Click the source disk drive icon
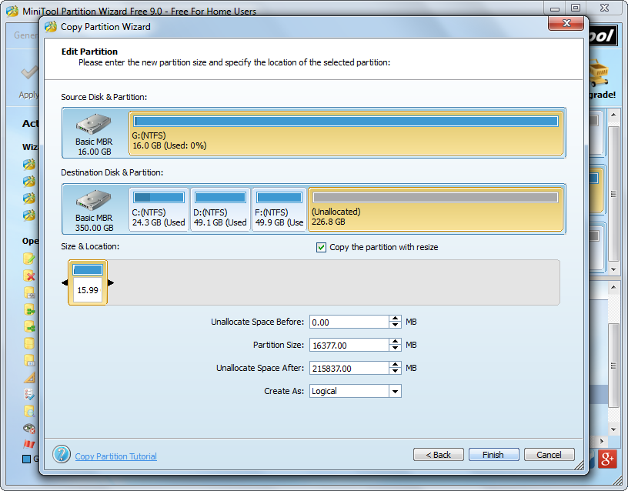Viewport: 628px width, 491px height. click(94, 124)
